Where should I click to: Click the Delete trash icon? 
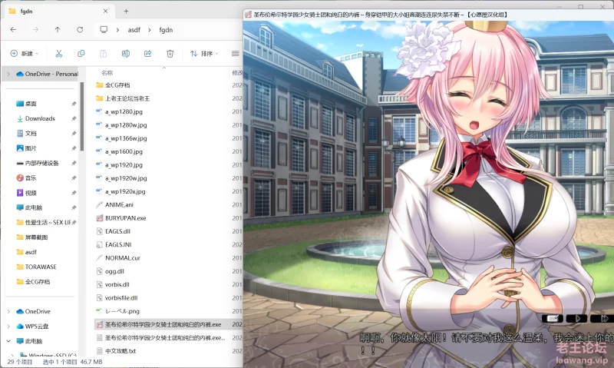(170, 54)
